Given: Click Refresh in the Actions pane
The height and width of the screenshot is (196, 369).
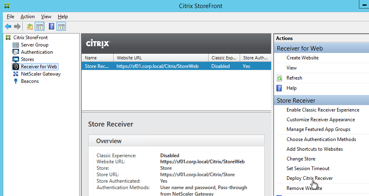Looking at the screenshot, I should click(294, 78).
